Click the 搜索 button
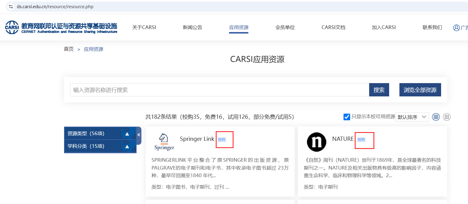The height and width of the screenshot is (204, 468). click(x=379, y=90)
